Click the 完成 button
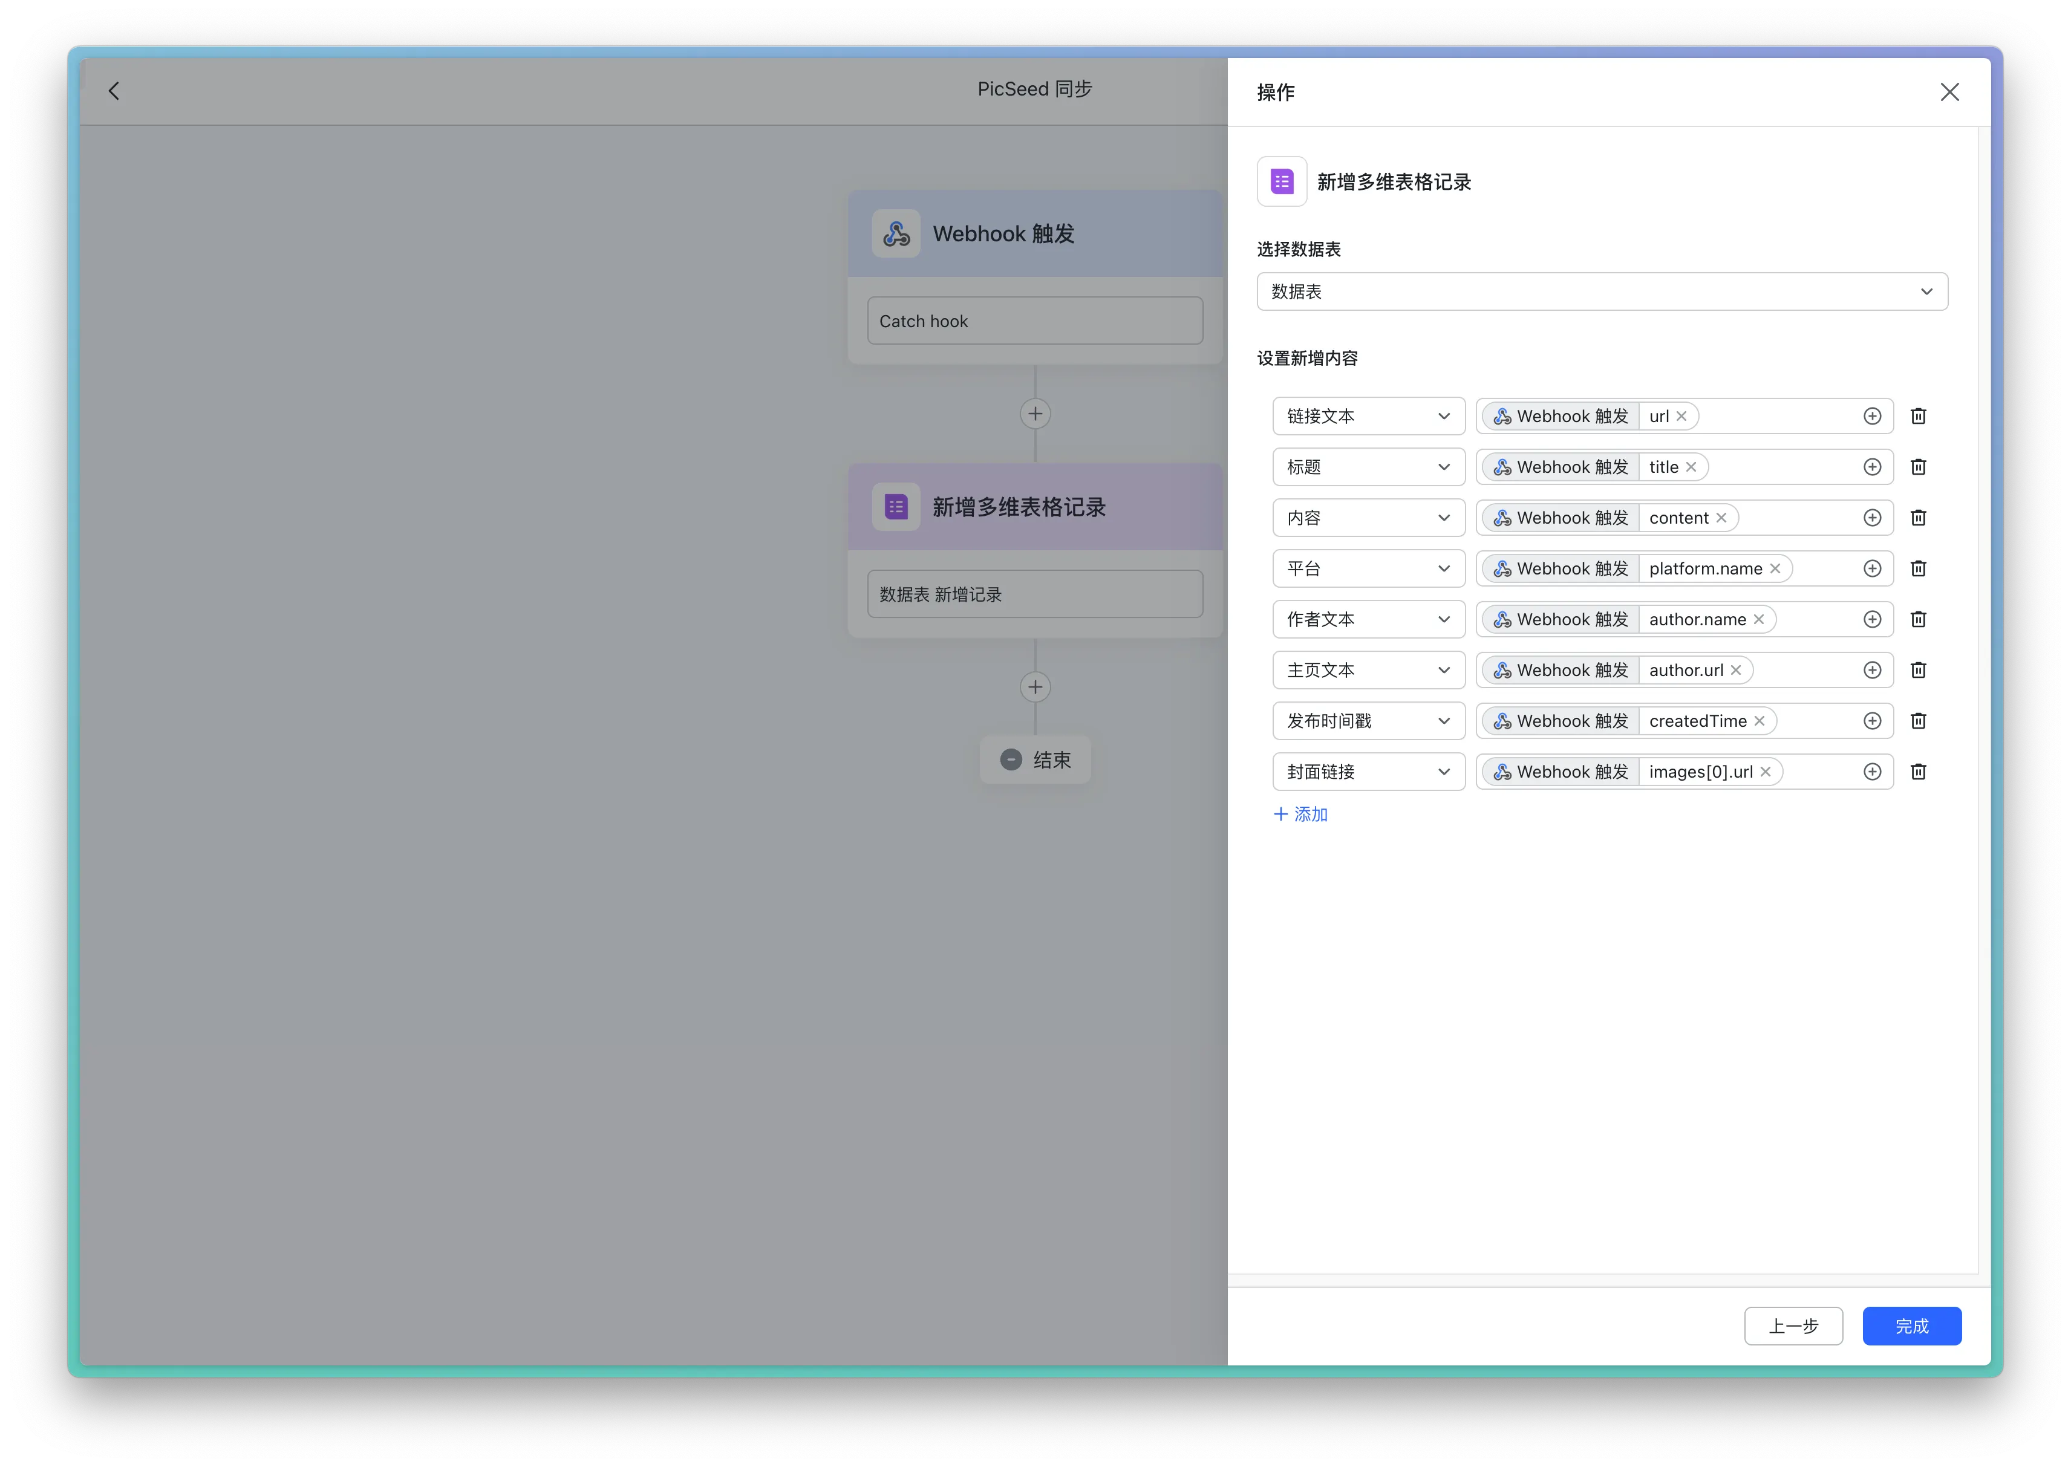The width and height of the screenshot is (2071, 1467). pyautogui.click(x=1911, y=1326)
